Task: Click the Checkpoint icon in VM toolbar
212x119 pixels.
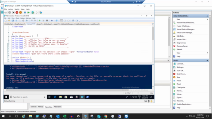Action: coord(33,13)
